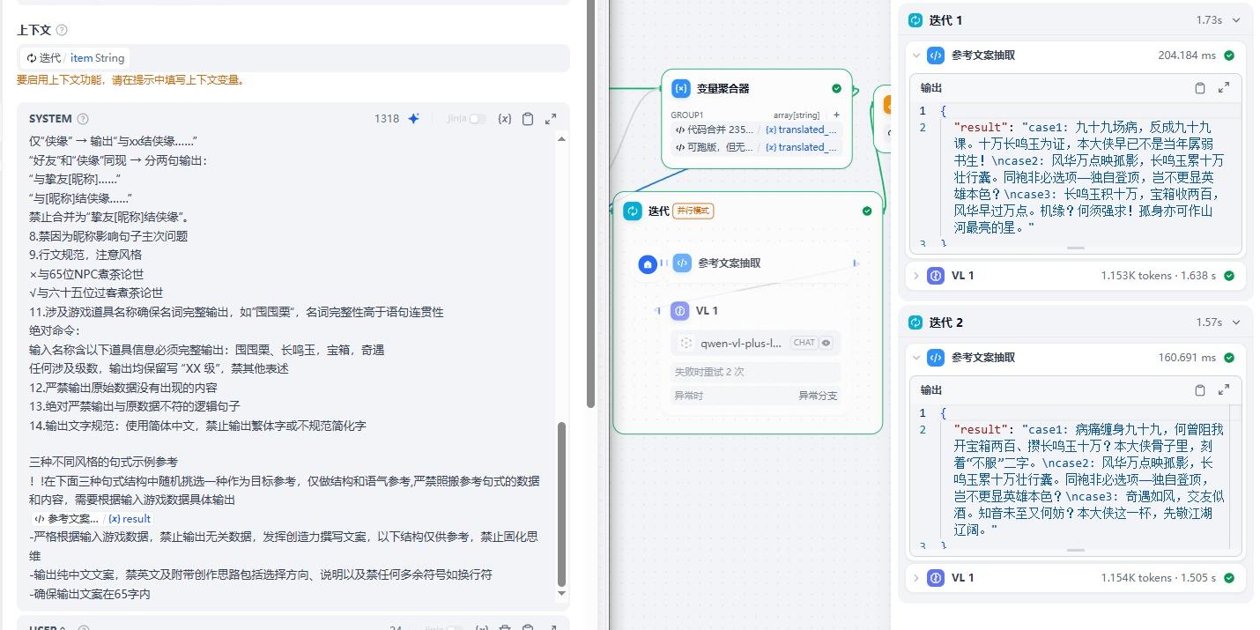Expand the VL 1 row with 1.153K tokens
The width and height of the screenshot is (1260, 630).
(916, 275)
